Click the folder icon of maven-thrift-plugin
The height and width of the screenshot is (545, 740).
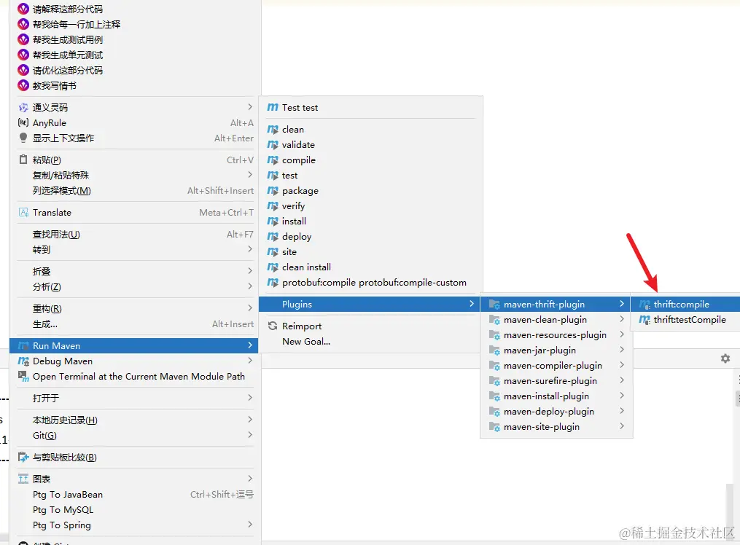coord(494,305)
